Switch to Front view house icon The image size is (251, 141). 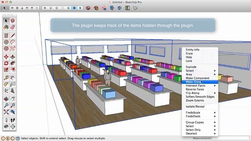pos(22,8)
